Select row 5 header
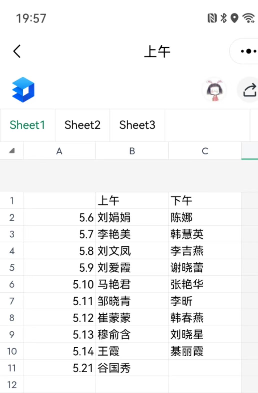Viewport: 258px width, 393px height. point(12,268)
